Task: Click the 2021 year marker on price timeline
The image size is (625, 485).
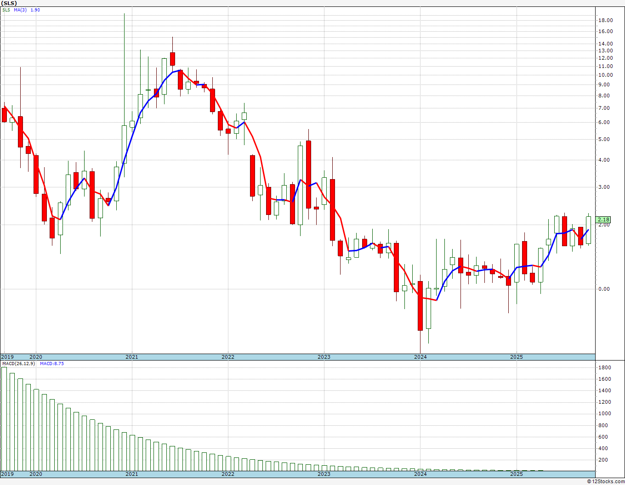Action: [131, 357]
